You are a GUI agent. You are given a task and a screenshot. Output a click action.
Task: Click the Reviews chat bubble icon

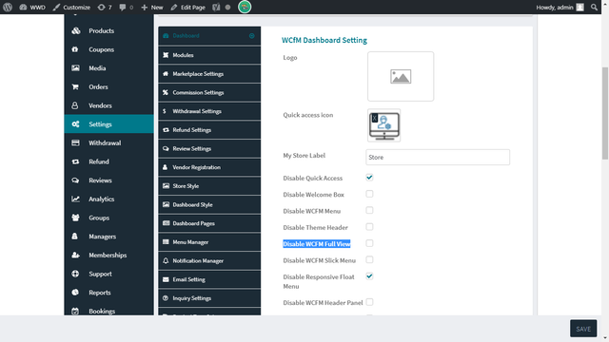click(x=75, y=180)
